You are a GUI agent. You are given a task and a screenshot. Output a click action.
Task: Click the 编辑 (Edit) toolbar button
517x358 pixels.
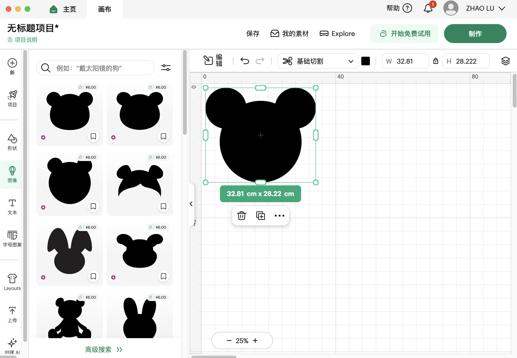(x=213, y=61)
